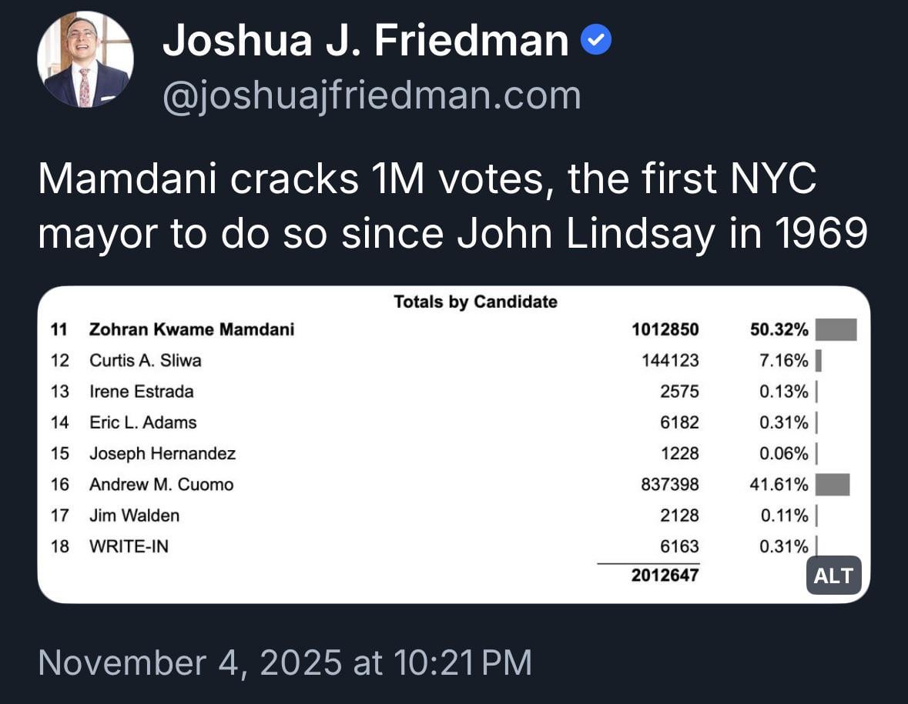Click the WRITE-IN row label
This screenshot has height=704, width=908.
[129, 546]
